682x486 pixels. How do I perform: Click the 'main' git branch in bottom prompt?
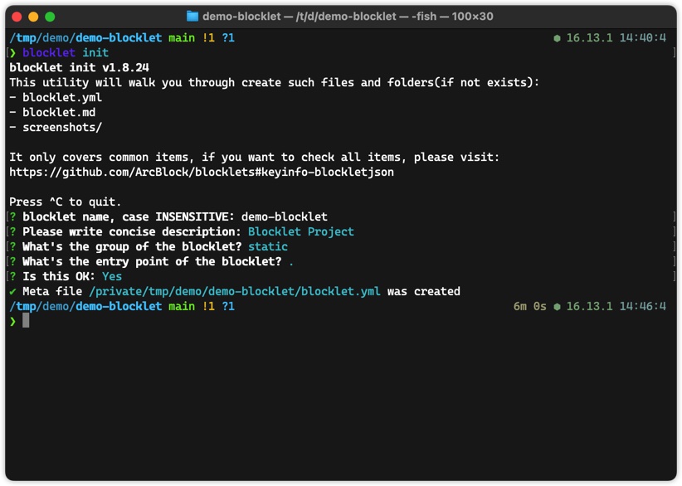tap(182, 307)
